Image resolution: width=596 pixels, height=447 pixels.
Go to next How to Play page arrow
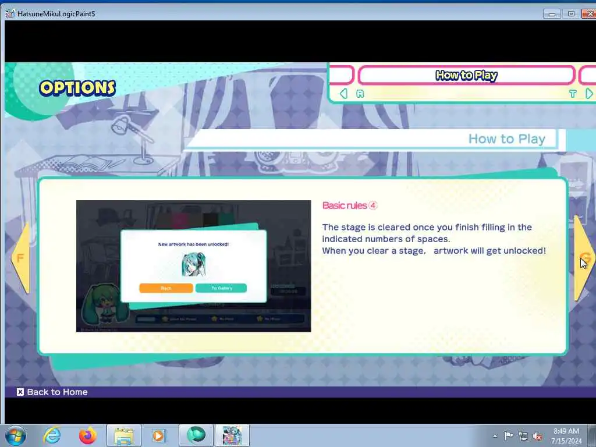[584, 258]
